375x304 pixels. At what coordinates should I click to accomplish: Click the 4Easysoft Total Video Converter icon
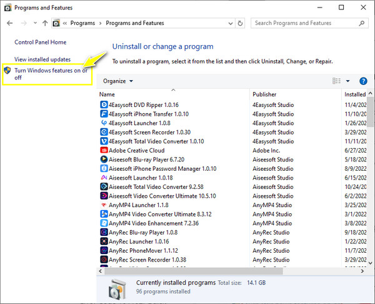104,141
